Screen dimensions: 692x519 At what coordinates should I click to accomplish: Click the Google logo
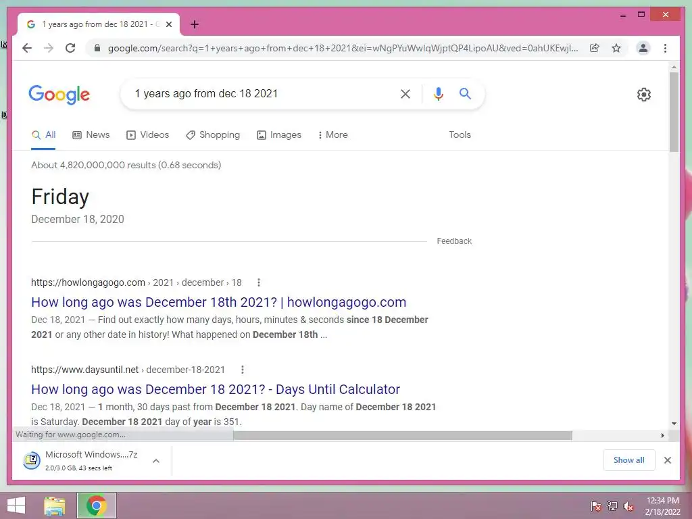(59, 95)
